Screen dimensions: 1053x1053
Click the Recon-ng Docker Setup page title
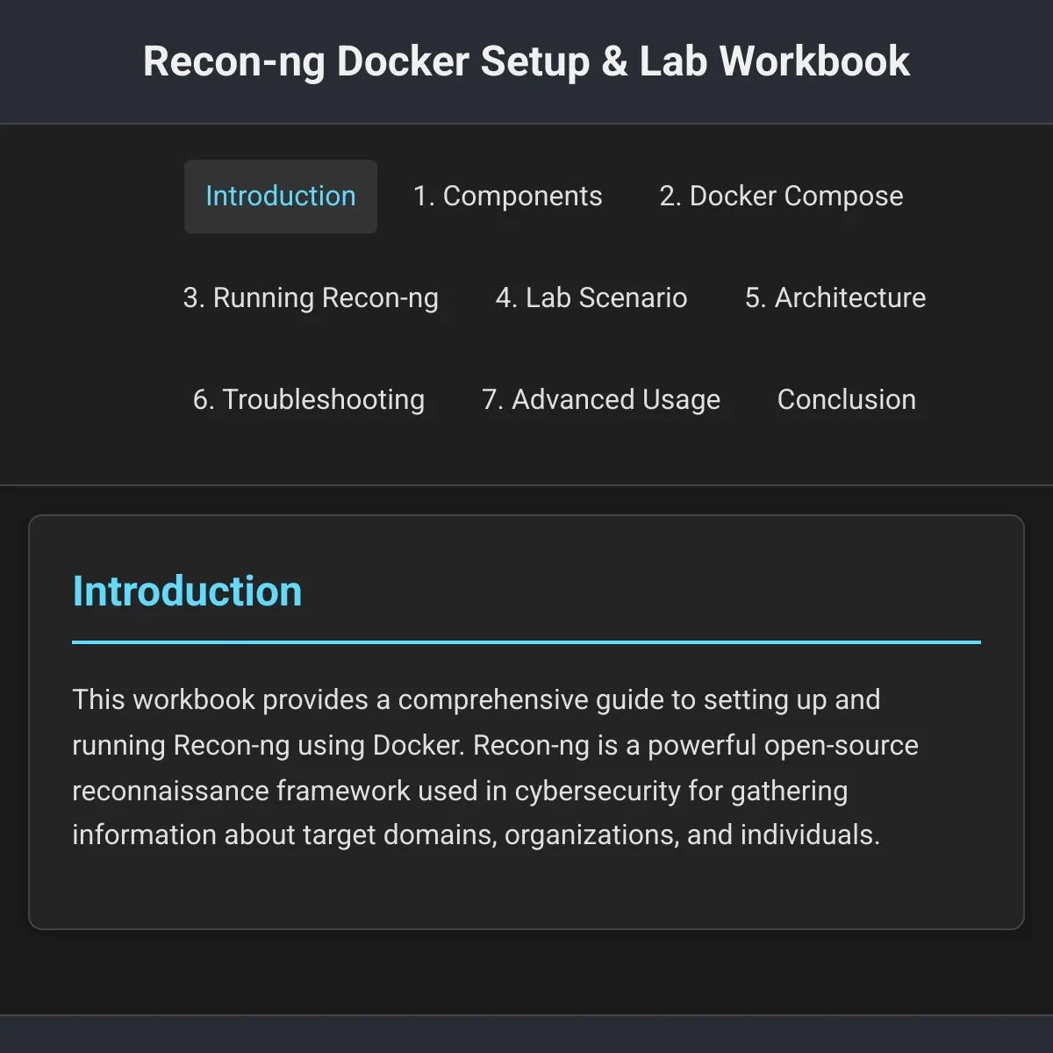click(526, 61)
